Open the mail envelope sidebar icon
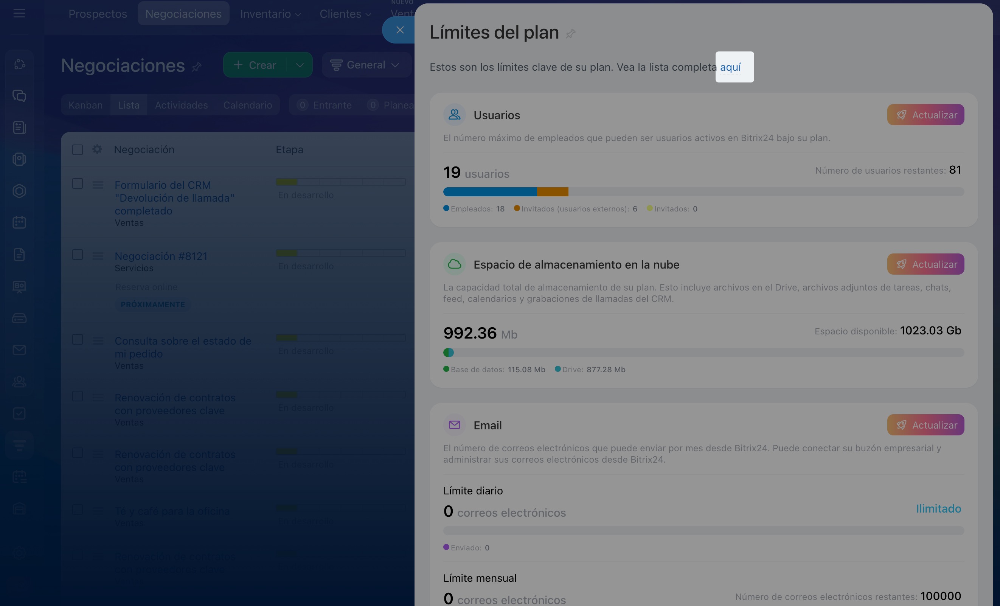This screenshot has height=606, width=1000. click(x=19, y=350)
